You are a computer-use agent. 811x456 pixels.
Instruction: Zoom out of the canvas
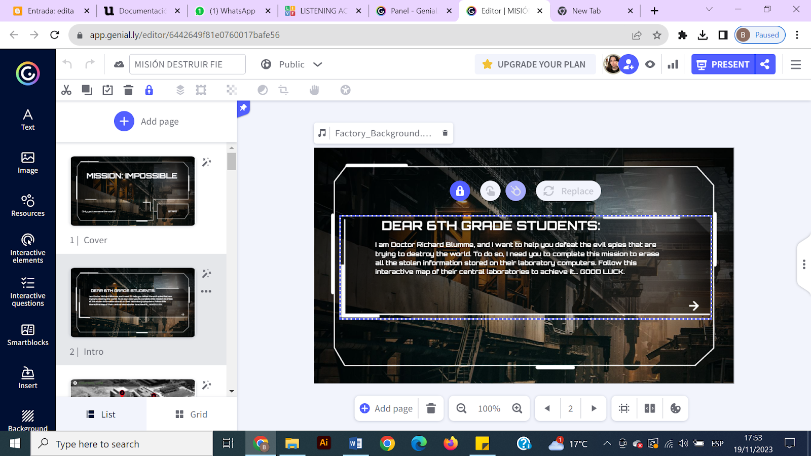point(461,408)
